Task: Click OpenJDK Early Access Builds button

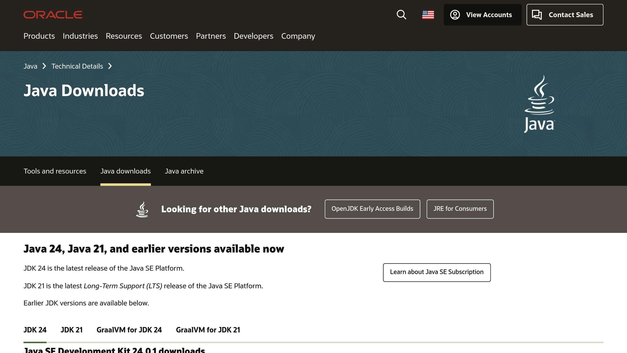Action: pyautogui.click(x=372, y=209)
